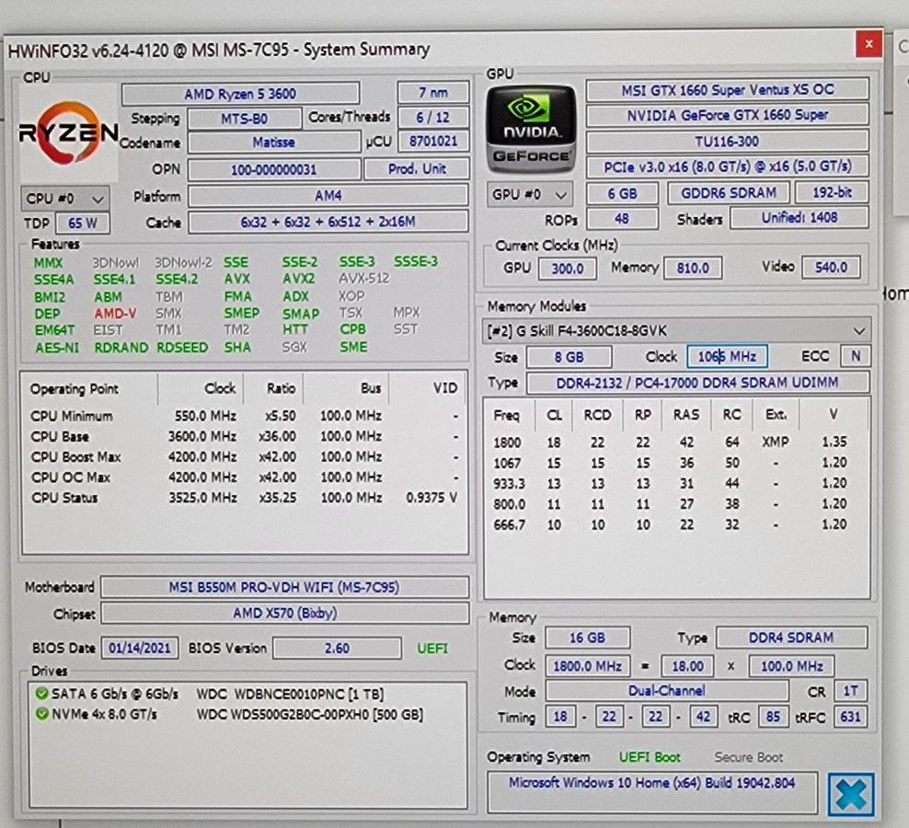This screenshot has width=909, height=828.
Task: Click the 6 GB video memory value
Action: pyautogui.click(x=622, y=194)
